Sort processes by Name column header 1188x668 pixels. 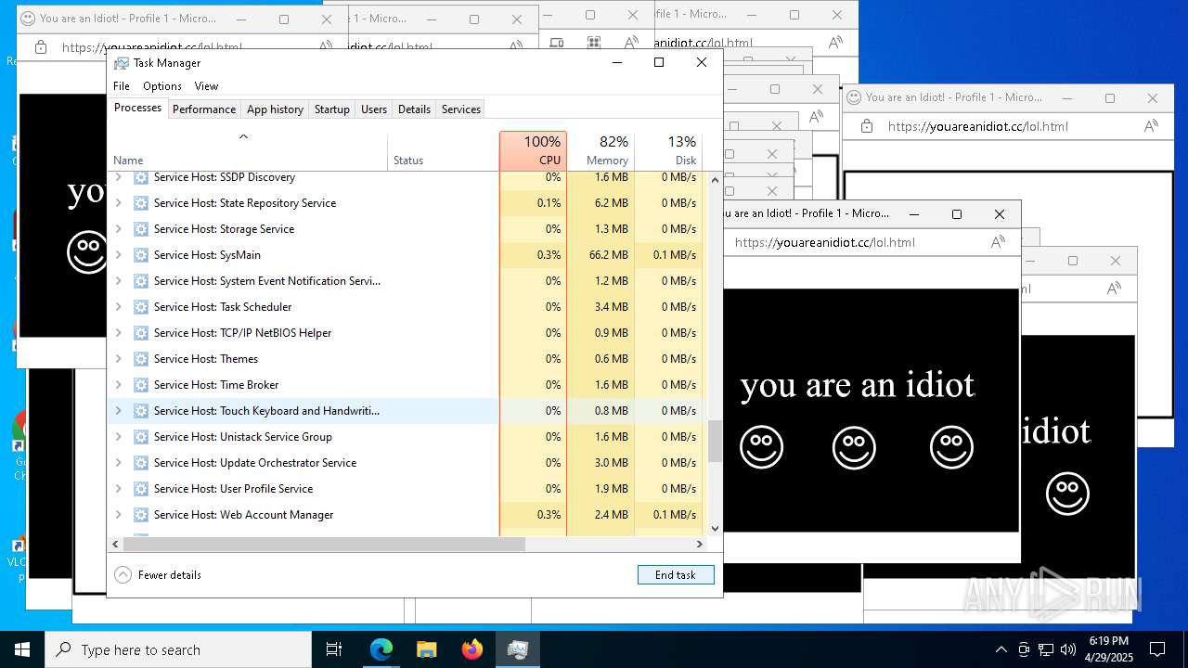coord(248,151)
